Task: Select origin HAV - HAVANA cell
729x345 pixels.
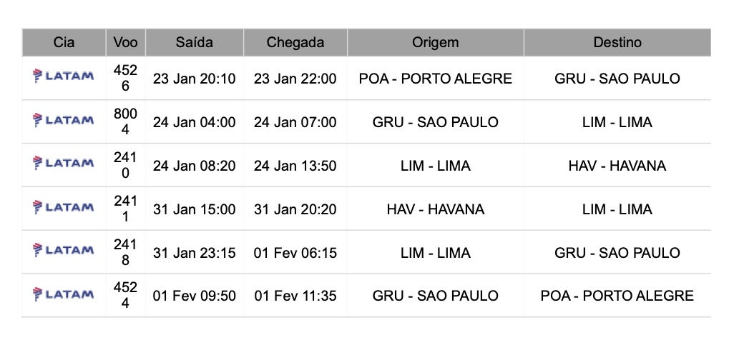Action: click(435, 209)
